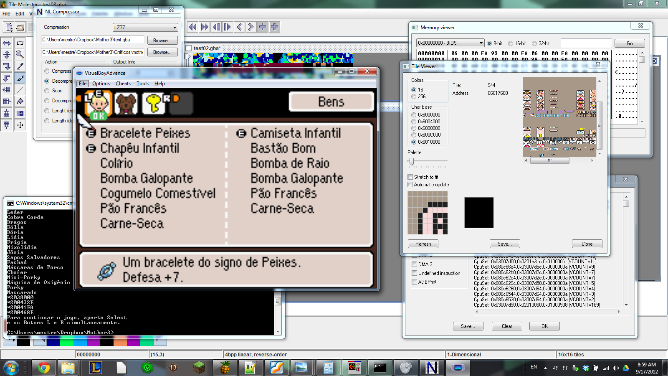Pick the orange palette color swatch
668x376 pixels.
pyautogui.click(x=120, y=342)
